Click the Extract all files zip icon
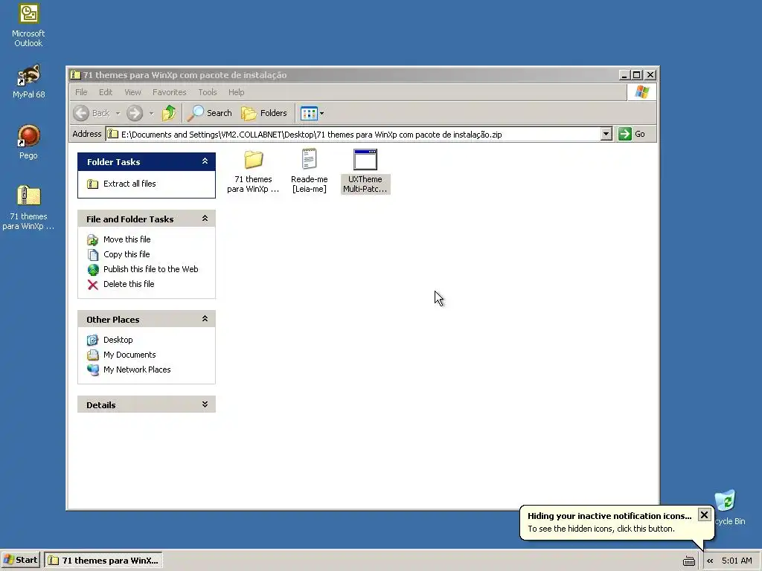 pos(92,184)
